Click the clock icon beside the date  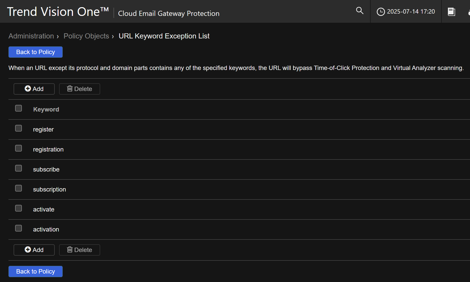pyautogui.click(x=380, y=12)
